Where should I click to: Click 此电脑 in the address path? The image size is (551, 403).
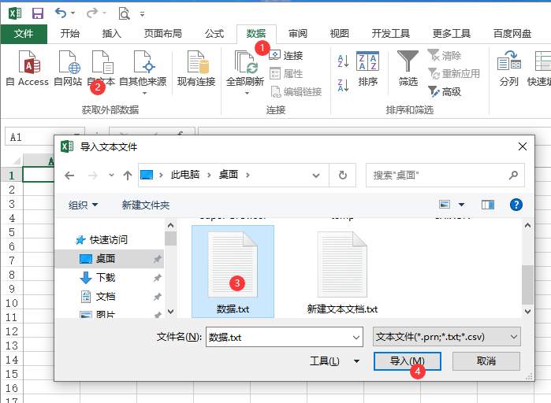pyautogui.click(x=184, y=174)
